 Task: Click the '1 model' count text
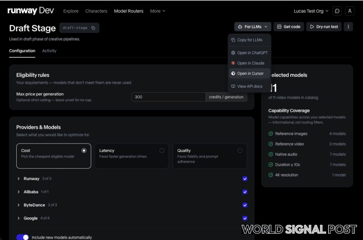339,175
